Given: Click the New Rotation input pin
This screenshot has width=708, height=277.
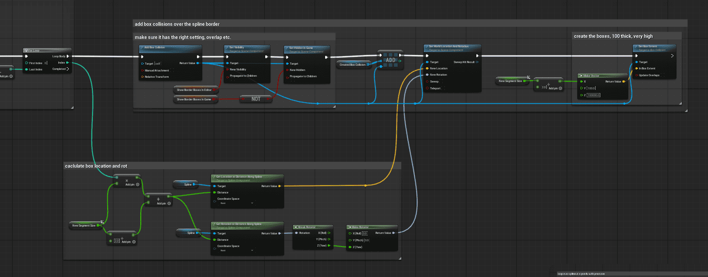Looking at the screenshot, I should [426, 75].
